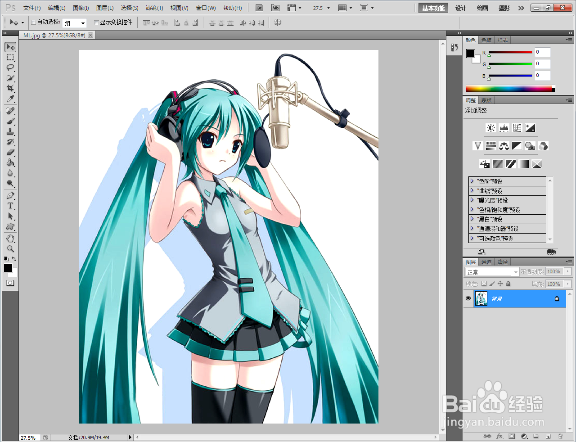This screenshot has width=576, height=442.
Task: Add a Color Balance adjustment
Action: click(504, 146)
